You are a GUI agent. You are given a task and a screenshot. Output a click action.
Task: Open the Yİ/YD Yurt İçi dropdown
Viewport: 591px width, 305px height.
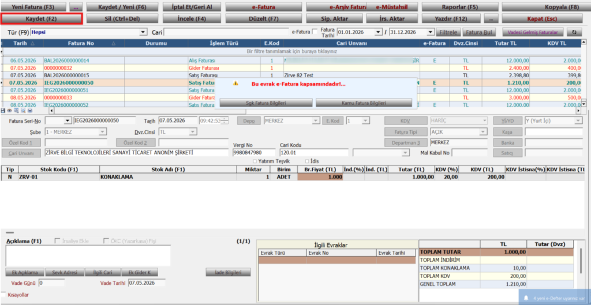point(578,121)
